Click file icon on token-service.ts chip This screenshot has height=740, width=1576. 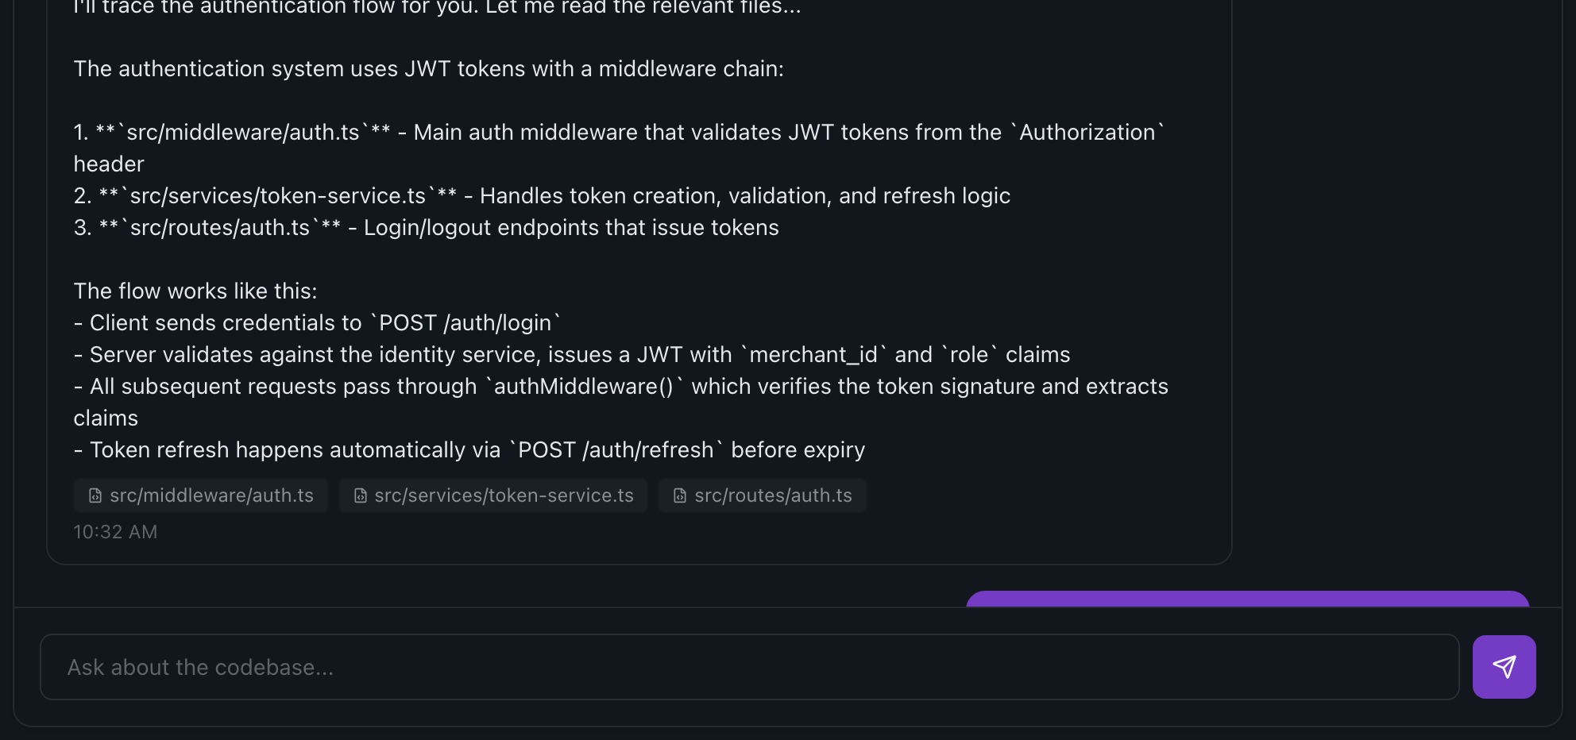(360, 495)
